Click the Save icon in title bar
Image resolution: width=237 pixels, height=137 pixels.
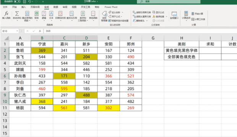pos(24,2)
